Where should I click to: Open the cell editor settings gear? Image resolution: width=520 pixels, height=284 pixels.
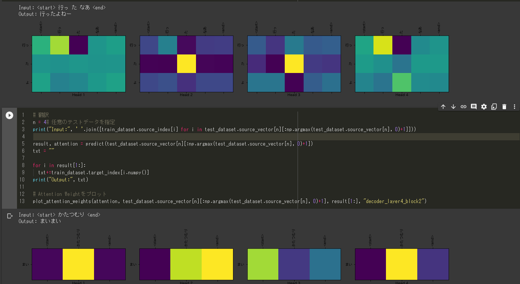[484, 107]
